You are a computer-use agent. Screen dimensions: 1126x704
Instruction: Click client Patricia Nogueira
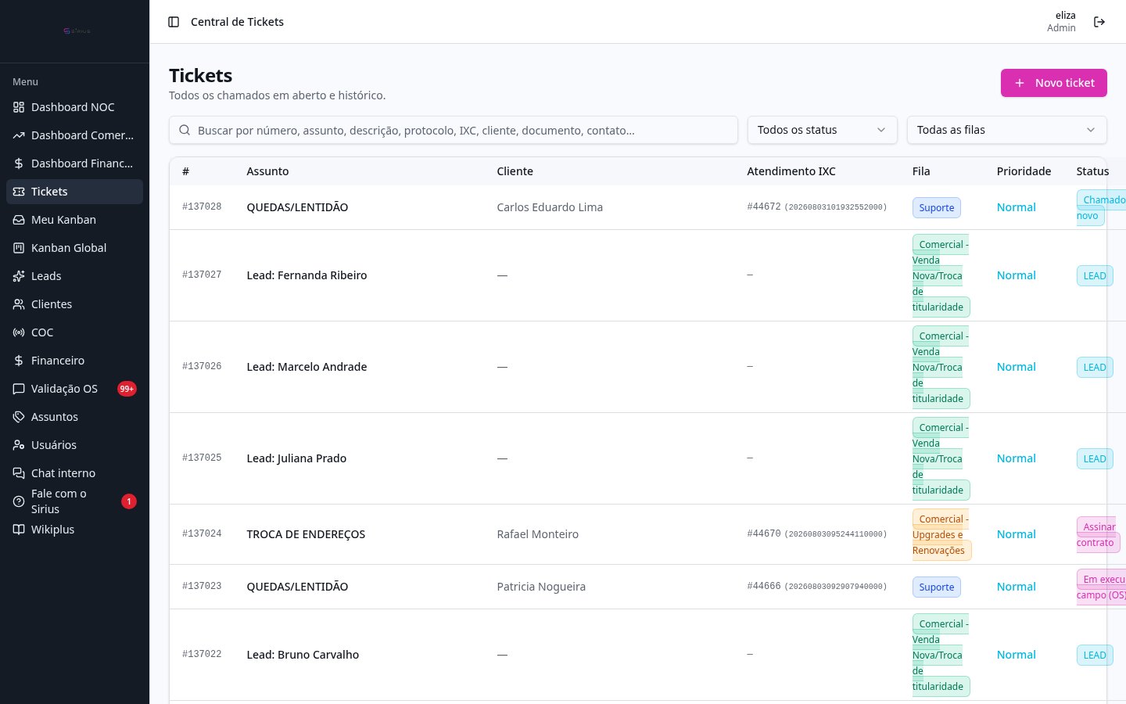(x=541, y=587)
